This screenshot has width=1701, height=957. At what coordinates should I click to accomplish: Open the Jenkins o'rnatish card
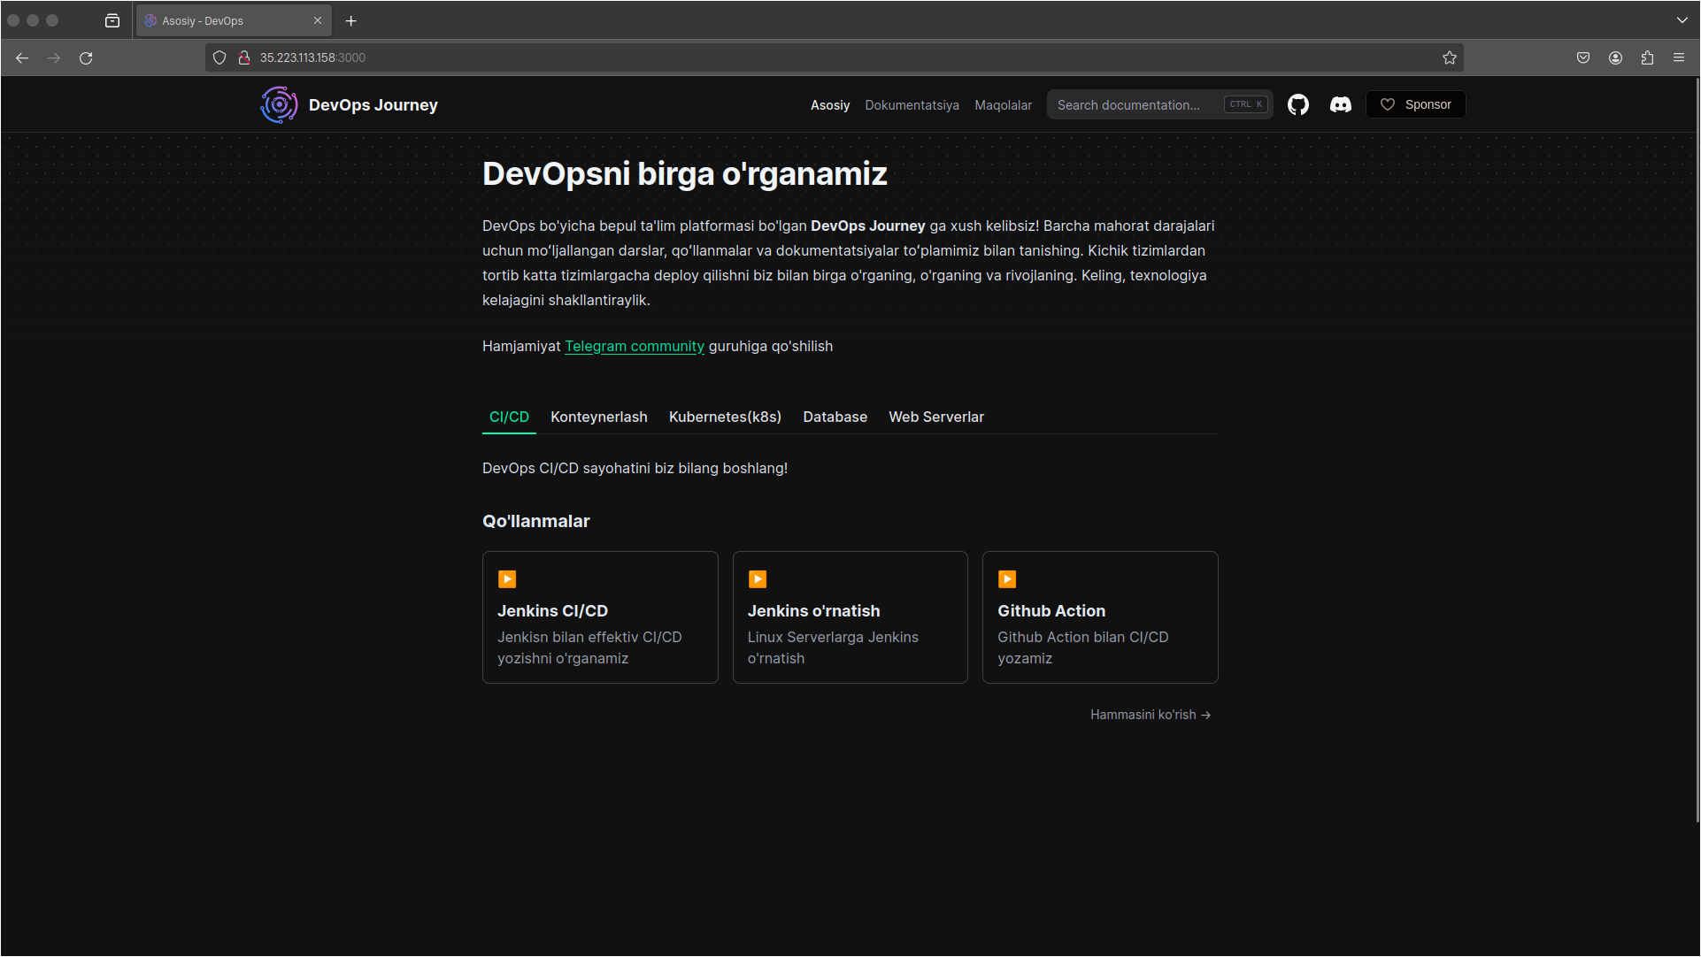[x=849, y=616]
